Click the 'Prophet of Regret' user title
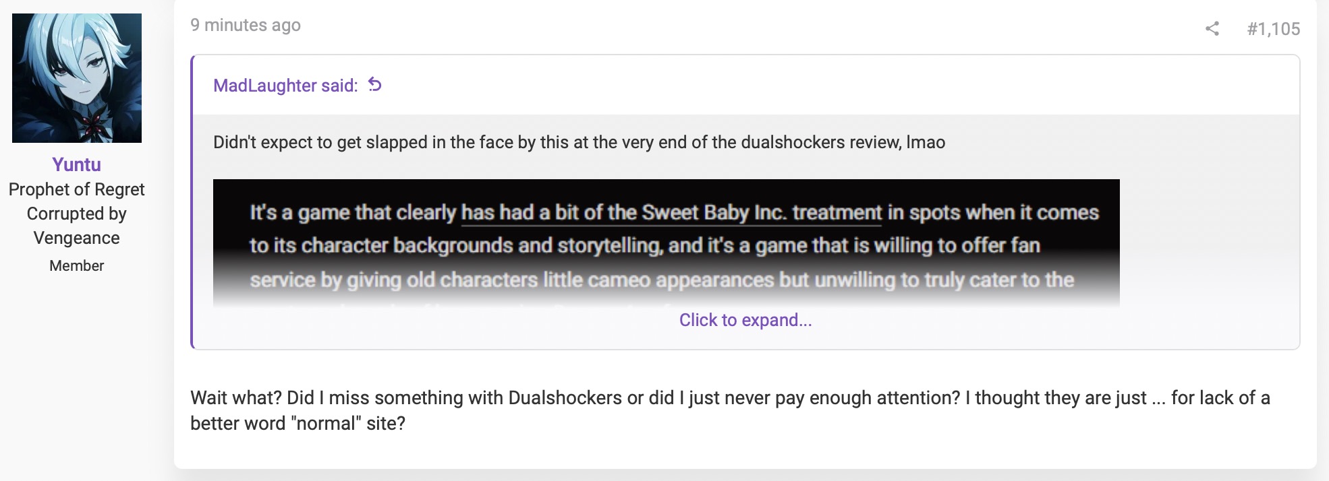Viewport: 1329px width, 481px height. coord(77,189)
